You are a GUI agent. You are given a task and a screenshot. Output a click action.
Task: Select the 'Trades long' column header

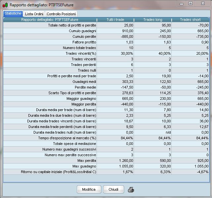click(153, 20)
